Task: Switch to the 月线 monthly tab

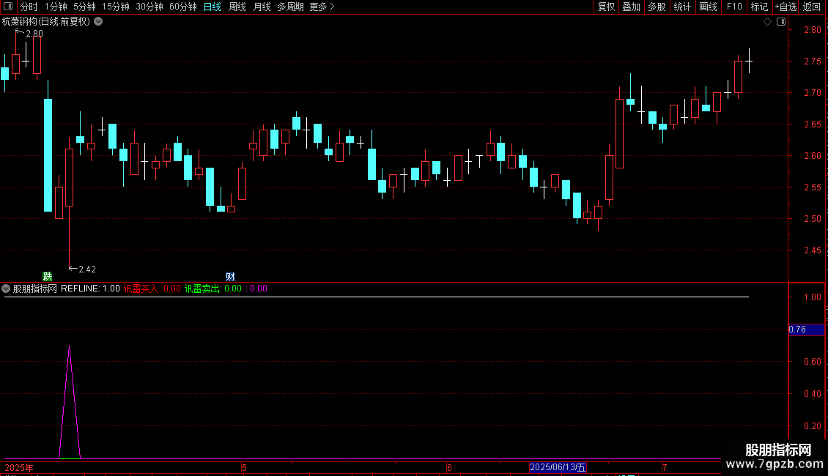Action: (262, 7)
